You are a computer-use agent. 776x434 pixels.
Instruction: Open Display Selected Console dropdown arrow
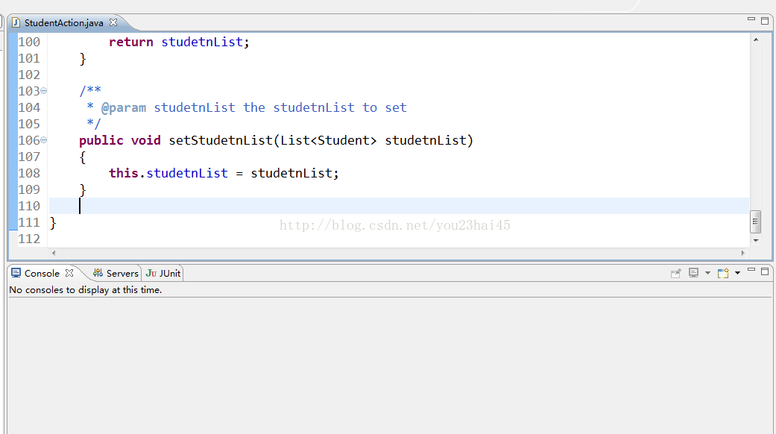[707, 273]
